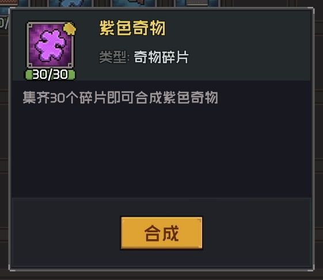Click empty area of dark description panel
This screenshot has width=323, height=280.
pyautogui.click(x=161, y=150)
